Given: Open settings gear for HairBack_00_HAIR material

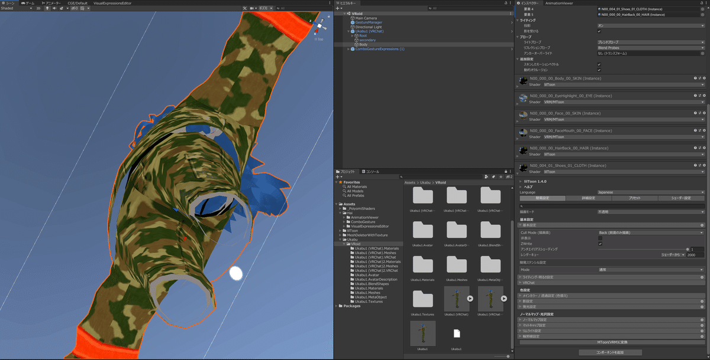Looking at the screenshot, I should (x=704, y=148).
